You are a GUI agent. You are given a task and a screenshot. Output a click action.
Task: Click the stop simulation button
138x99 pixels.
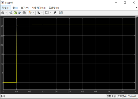click(x=24, y=13)
